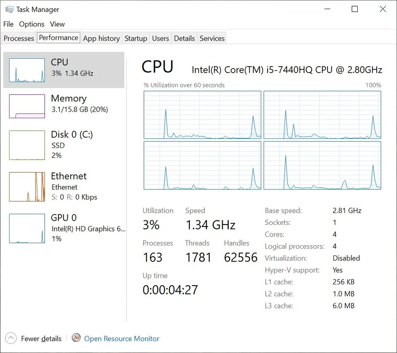Open the Options menu
The image size is (397, 353).
[31, 24]
